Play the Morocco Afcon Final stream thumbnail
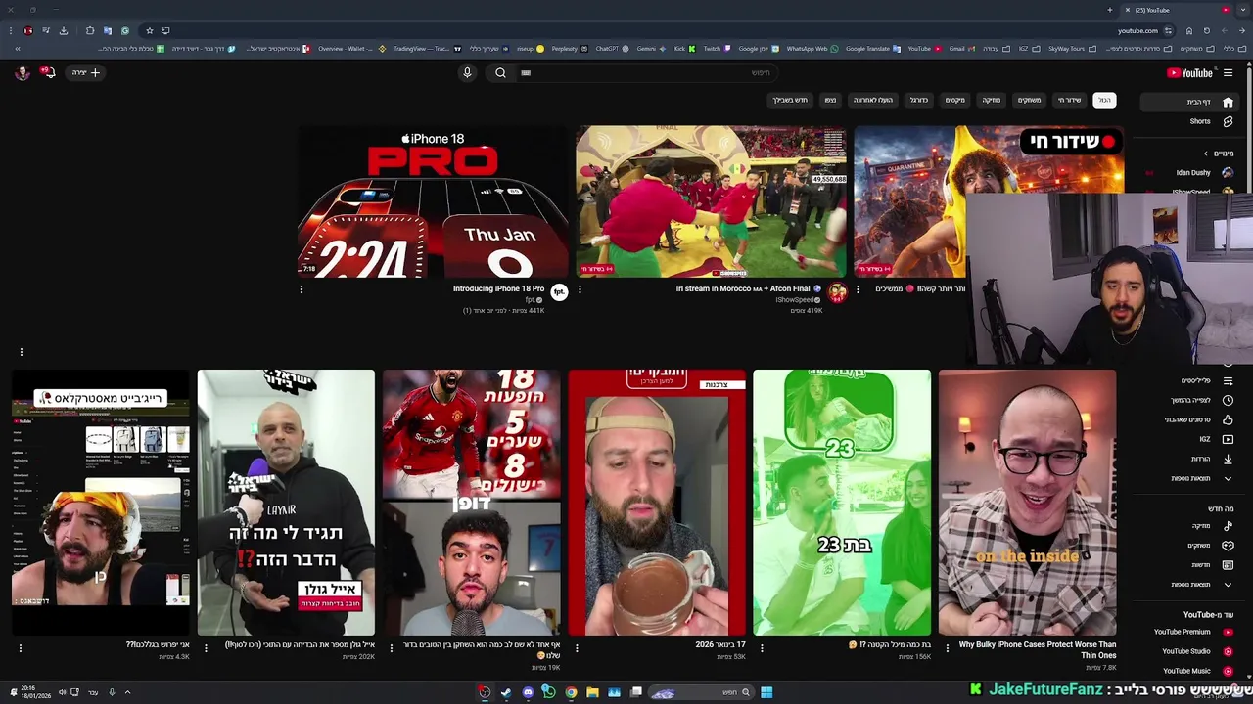The height and width of the screenshot is (704, 1253). pos(711,201)
